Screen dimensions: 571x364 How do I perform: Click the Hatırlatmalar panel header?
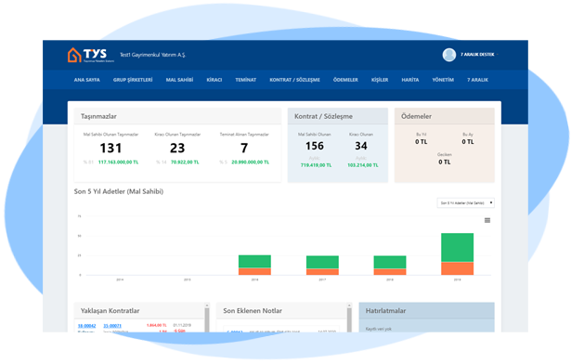[427, 311]
